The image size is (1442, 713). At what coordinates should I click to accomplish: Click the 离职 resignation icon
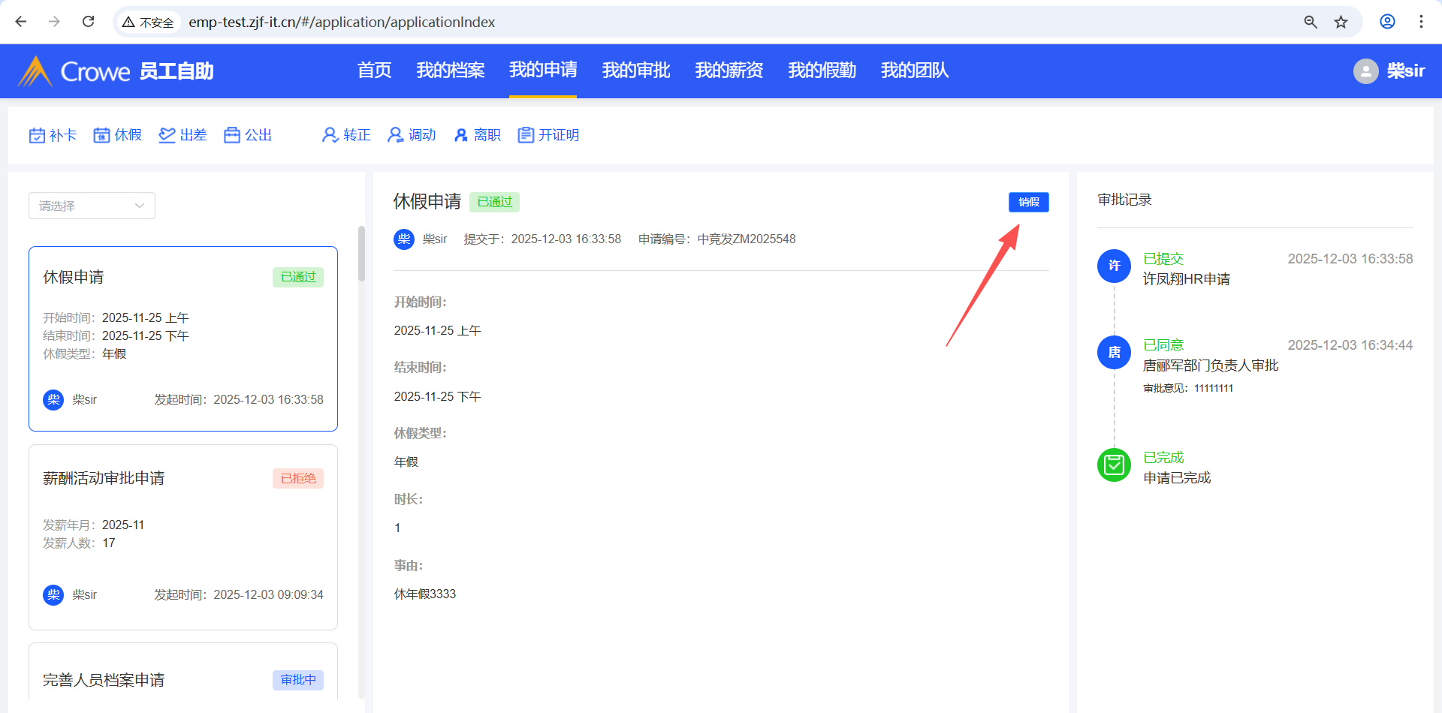(x=460, y=135)
